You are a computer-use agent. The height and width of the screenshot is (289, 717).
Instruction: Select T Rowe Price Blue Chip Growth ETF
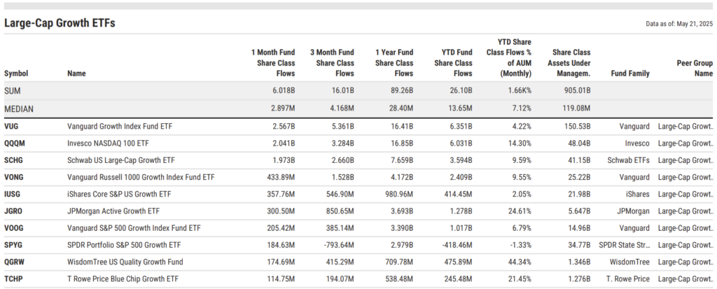coord(123,279)
